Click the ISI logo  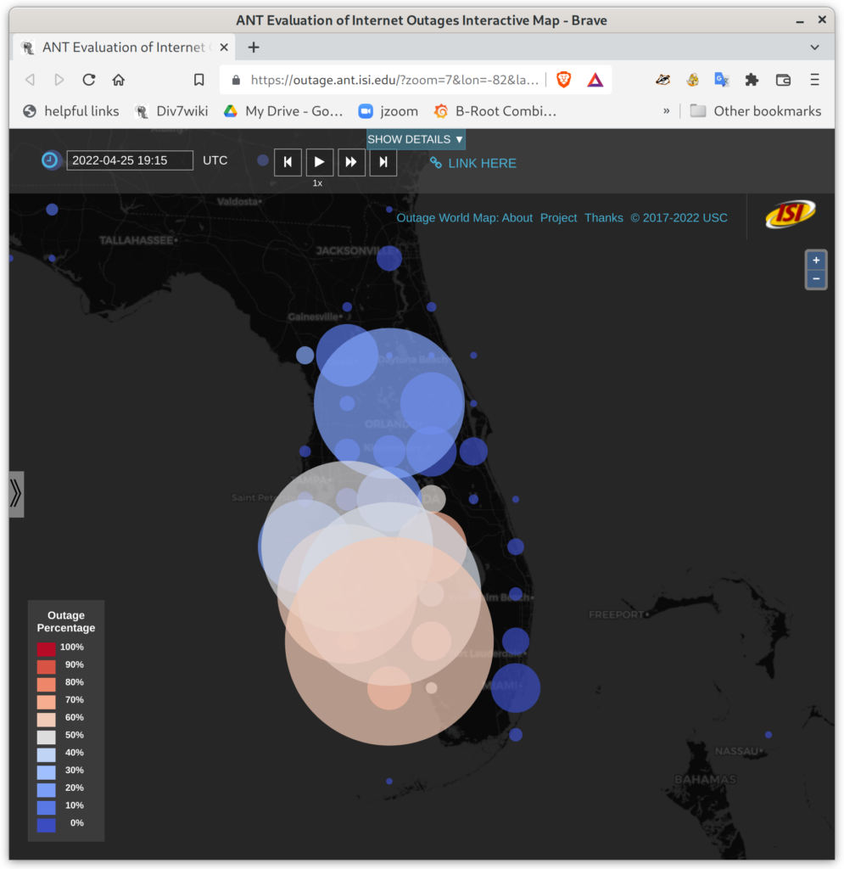coord(791,214)
